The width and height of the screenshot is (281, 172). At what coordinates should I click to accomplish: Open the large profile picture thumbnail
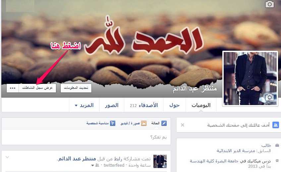(250, 79)
